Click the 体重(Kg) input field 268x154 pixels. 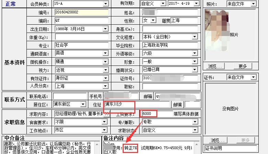[82, 37]
